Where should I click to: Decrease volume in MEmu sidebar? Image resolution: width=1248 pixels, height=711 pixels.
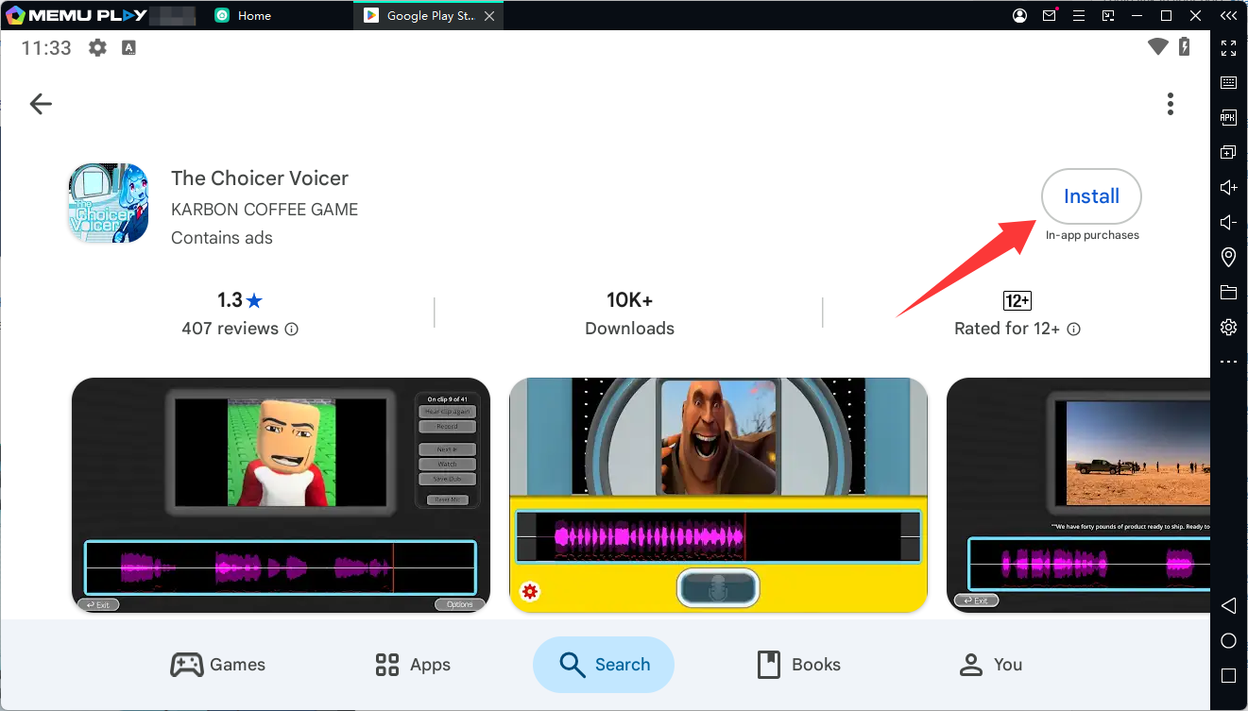coord(1229,222)
